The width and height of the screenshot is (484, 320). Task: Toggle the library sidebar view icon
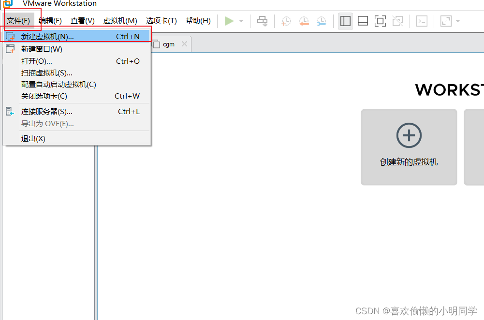click(345, 21)
